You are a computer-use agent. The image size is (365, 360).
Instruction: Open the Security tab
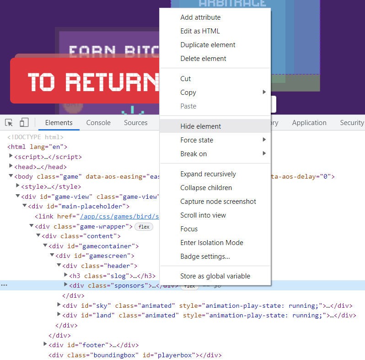[352, 123]
